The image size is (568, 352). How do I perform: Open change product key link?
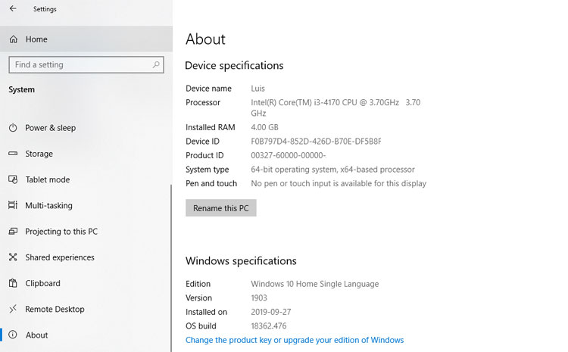295,340
